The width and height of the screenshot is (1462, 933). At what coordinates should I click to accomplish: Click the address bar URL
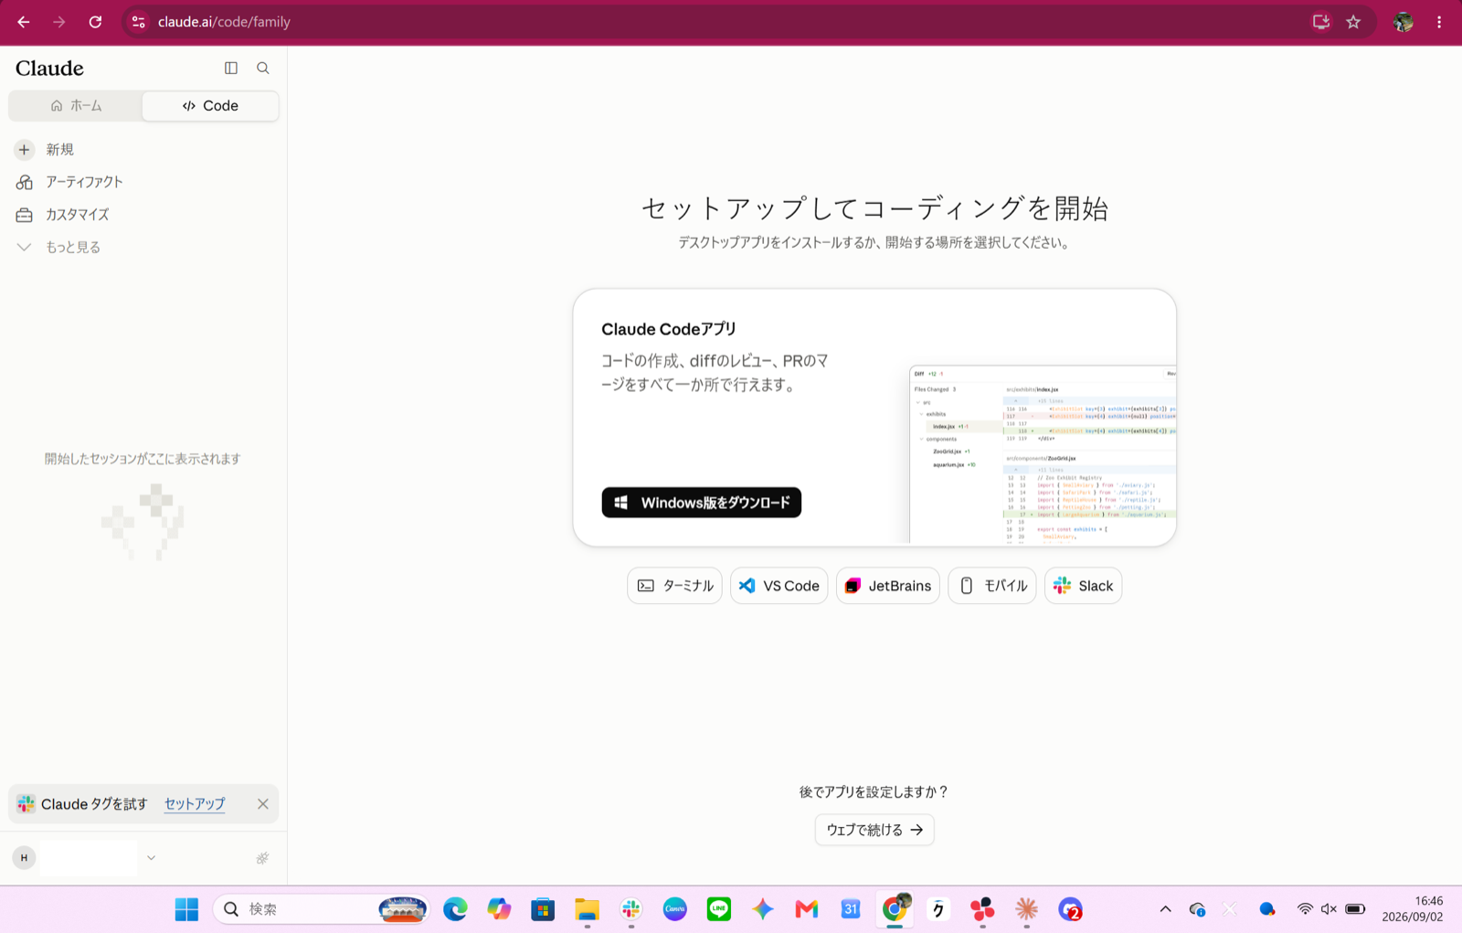224,22
